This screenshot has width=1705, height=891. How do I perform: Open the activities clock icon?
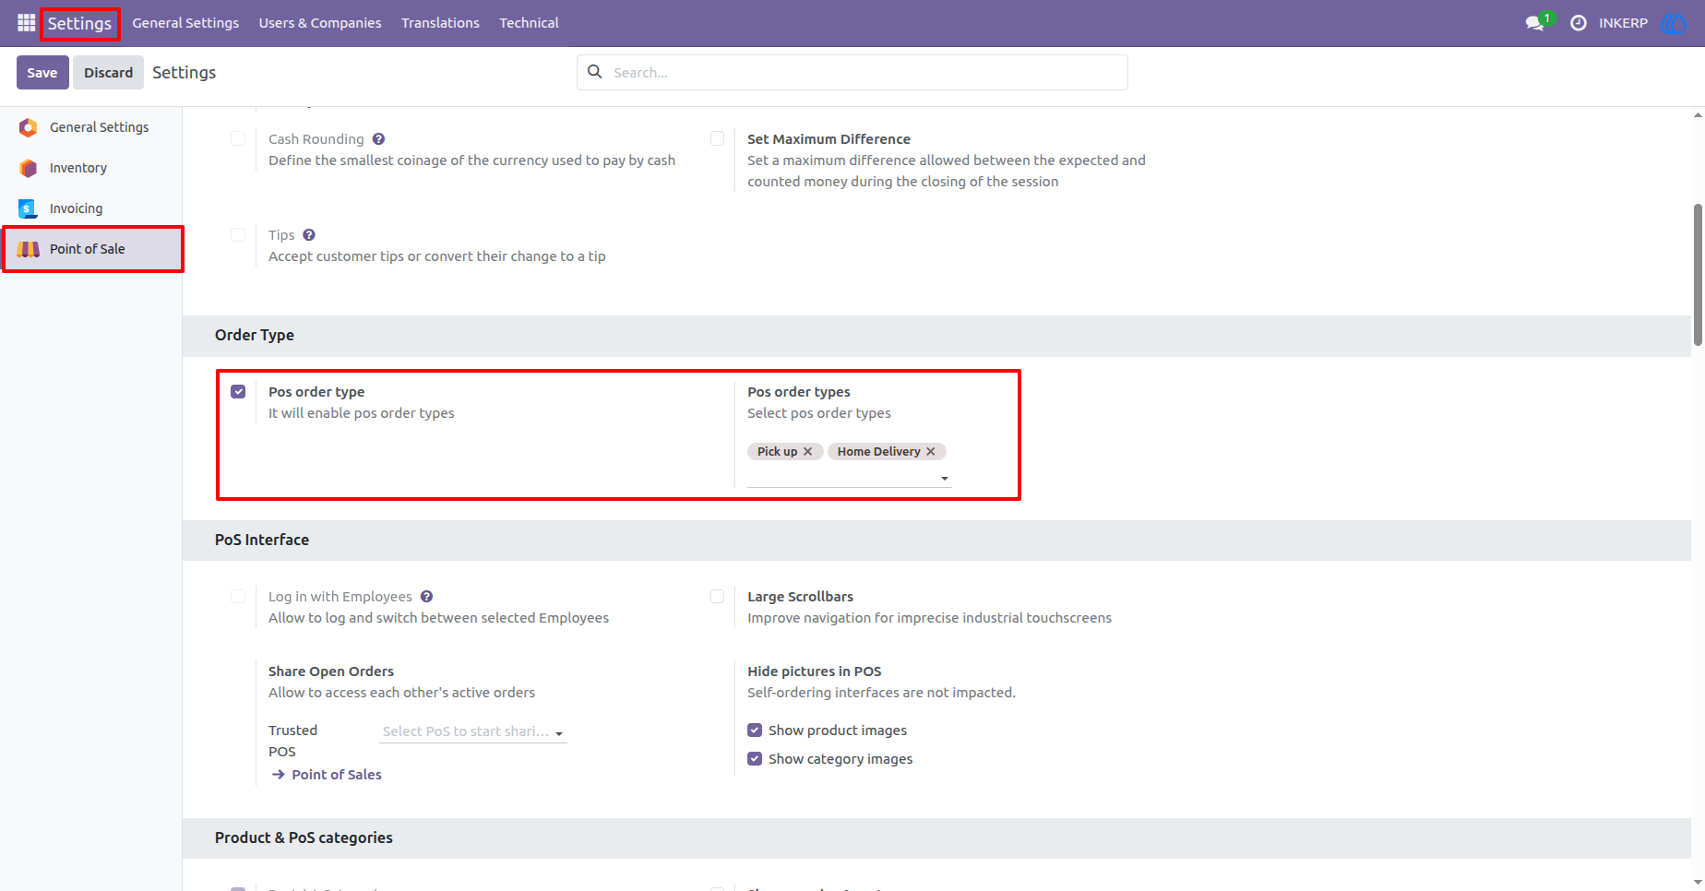(x=1579, y=23)
